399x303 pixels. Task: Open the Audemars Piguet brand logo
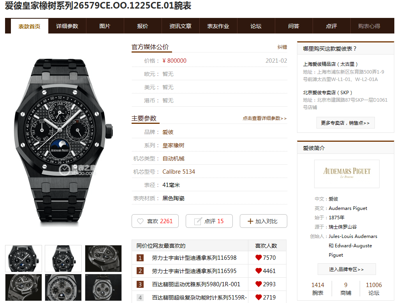click(x=346, y=174)
